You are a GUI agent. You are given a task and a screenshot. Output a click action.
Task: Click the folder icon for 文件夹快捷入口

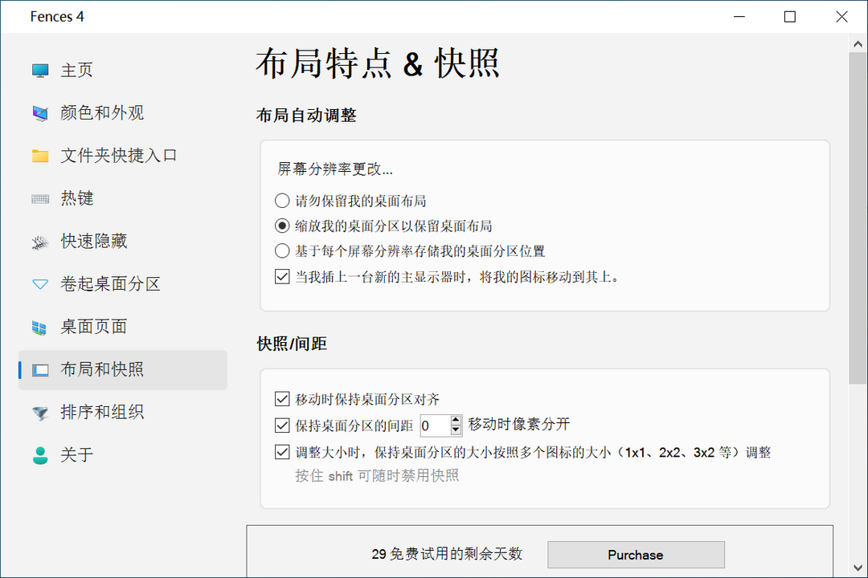pos(39,156)
